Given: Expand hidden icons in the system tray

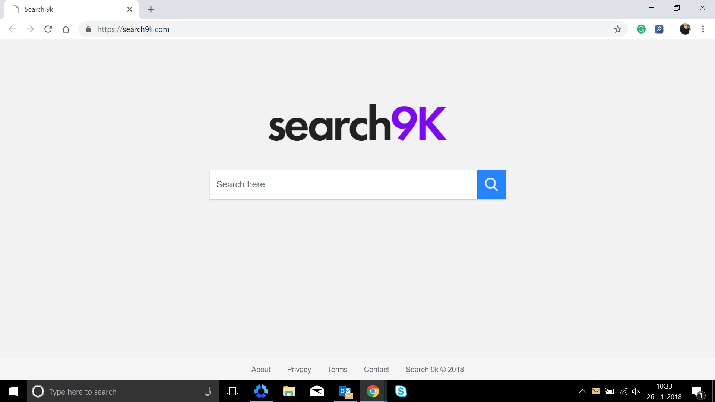Looking at the screenshot, I should pos(582,391).
